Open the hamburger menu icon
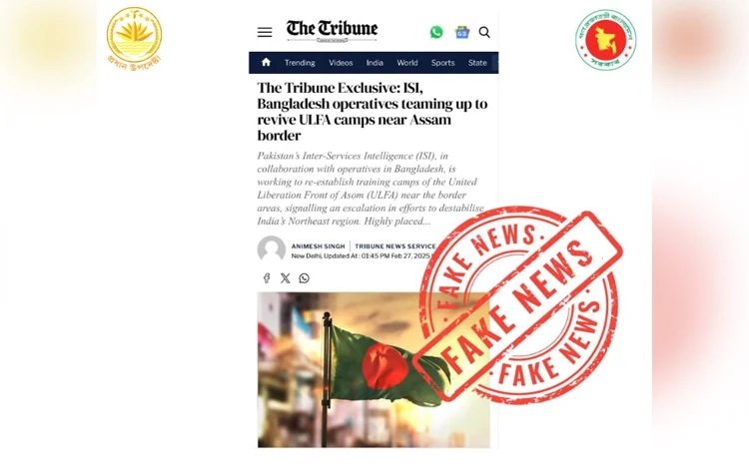 coord(265,32)
